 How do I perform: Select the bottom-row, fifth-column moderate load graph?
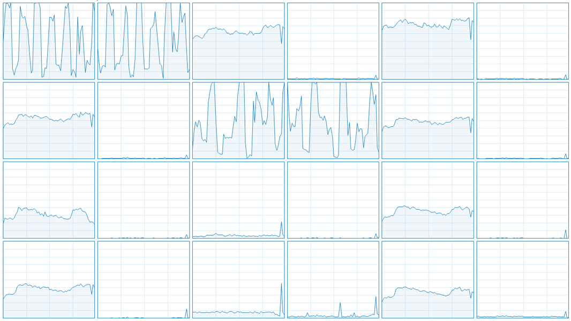(x=427, y=280)
